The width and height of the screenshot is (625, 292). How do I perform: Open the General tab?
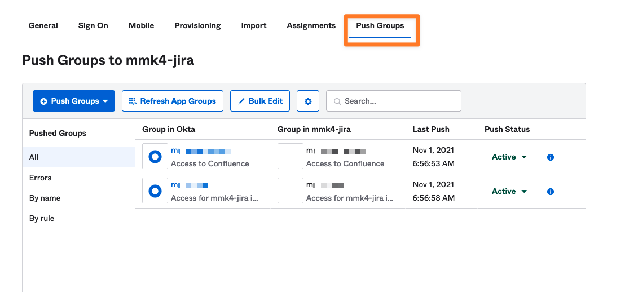coord(43,25)
